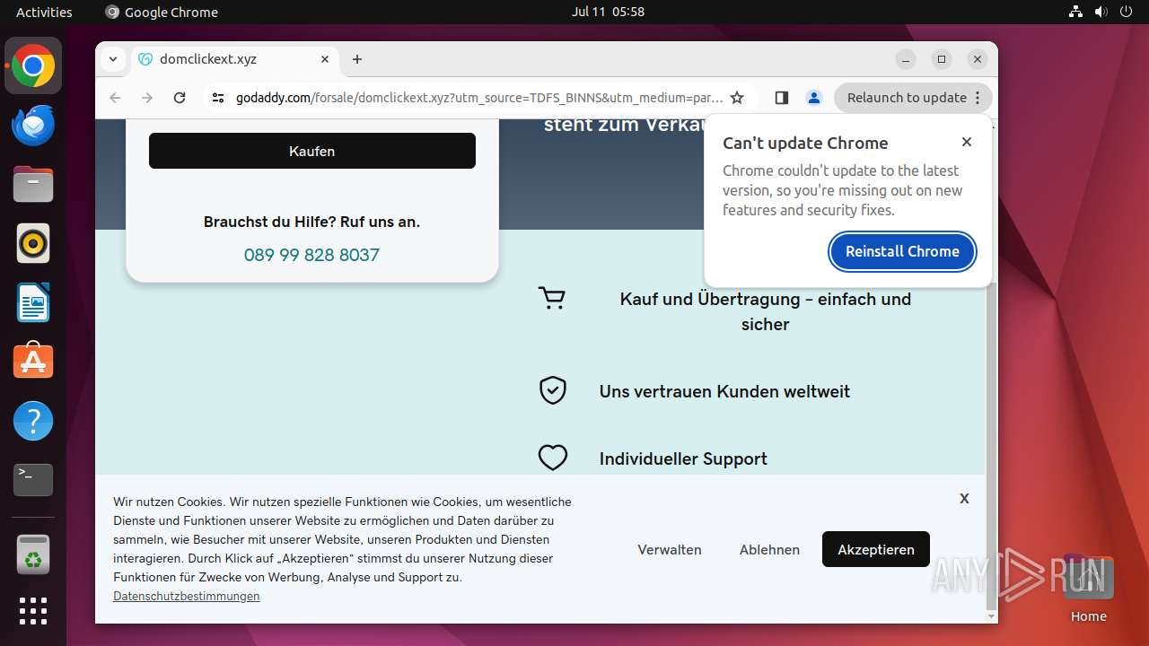Open network status icon in top bar

coord(1076,12)
